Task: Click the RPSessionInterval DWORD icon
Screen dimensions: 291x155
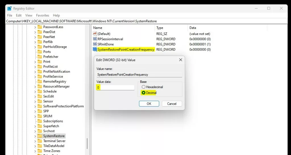Action: point(95,39)
